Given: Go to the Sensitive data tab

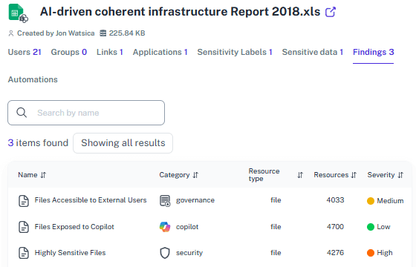Looking at the screenshot, I should point(313,52).
